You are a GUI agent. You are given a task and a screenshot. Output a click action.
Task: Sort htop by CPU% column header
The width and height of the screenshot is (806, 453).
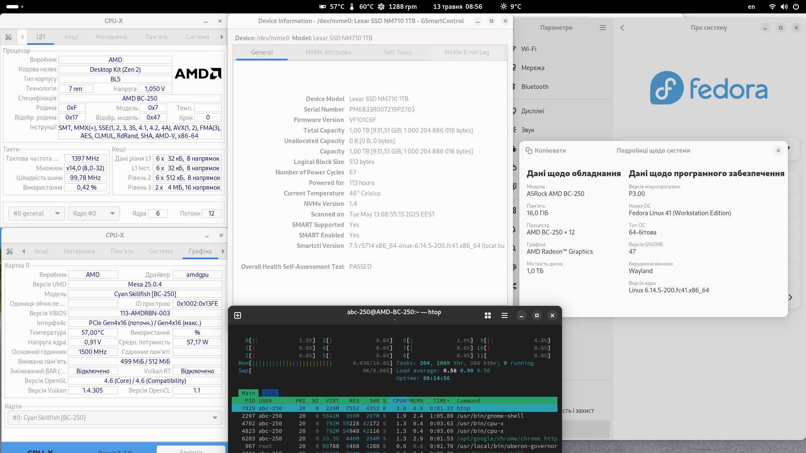click(x=399, y=401)
